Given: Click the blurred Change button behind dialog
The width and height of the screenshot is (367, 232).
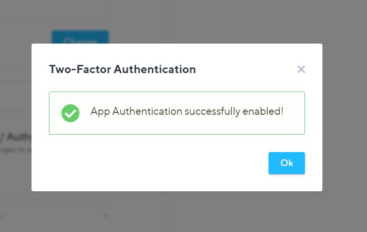Looking at the screenshot, I should [80, 37].
